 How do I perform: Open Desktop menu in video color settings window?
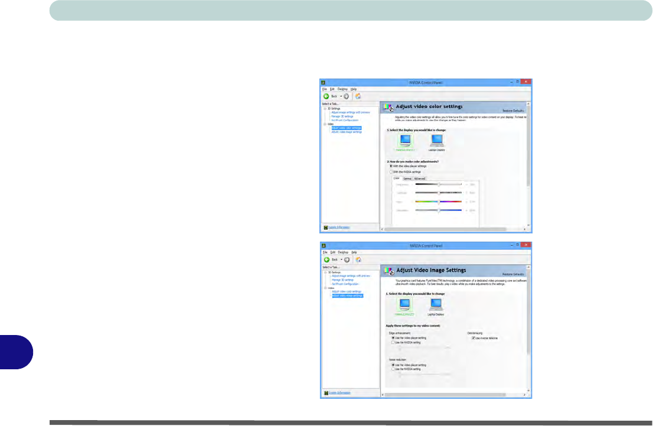pyautogui.click(x=342, y=89)
